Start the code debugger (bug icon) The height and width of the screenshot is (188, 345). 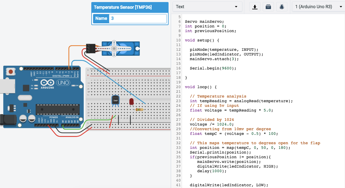(282, 6)
